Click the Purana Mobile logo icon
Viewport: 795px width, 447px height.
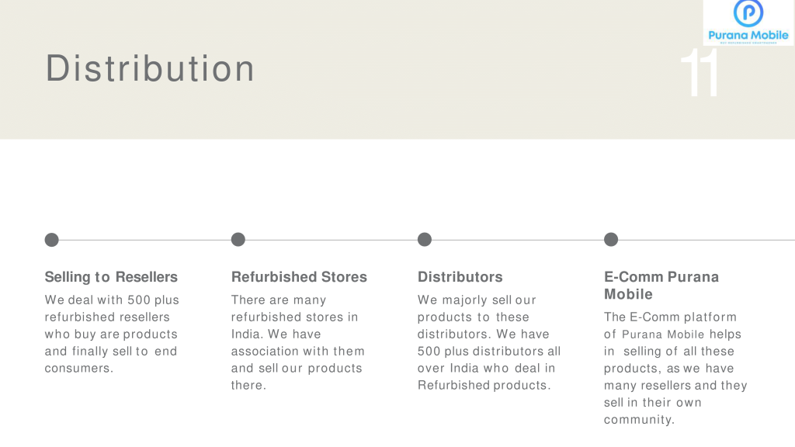748,23
